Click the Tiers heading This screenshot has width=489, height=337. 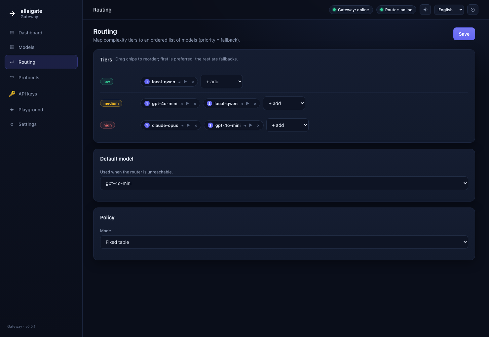106,60
